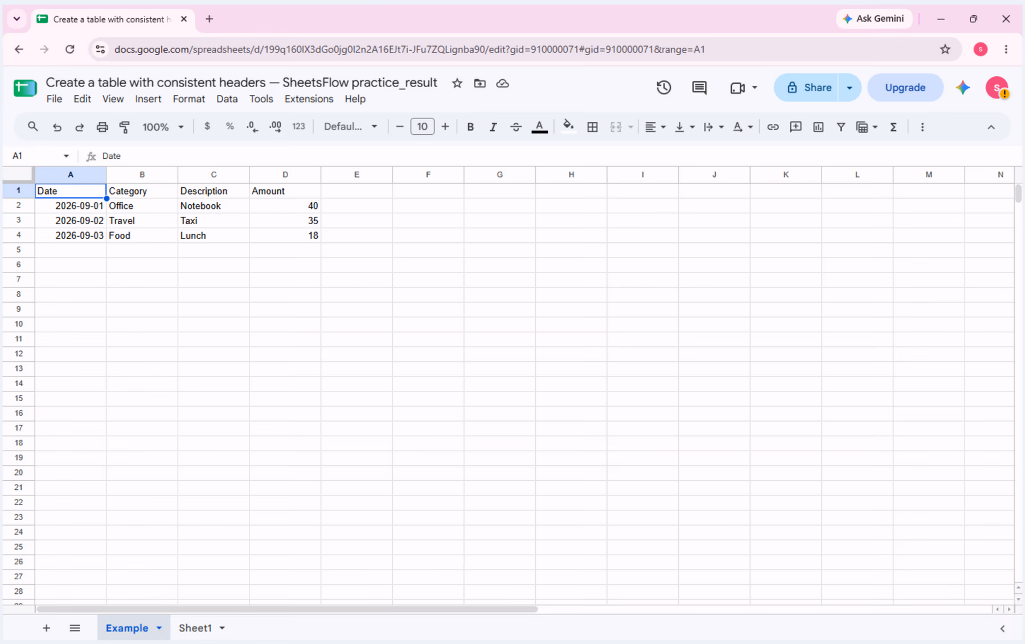
Task: Create a filter with funnel icon
Action: click(x=840, y=127)
